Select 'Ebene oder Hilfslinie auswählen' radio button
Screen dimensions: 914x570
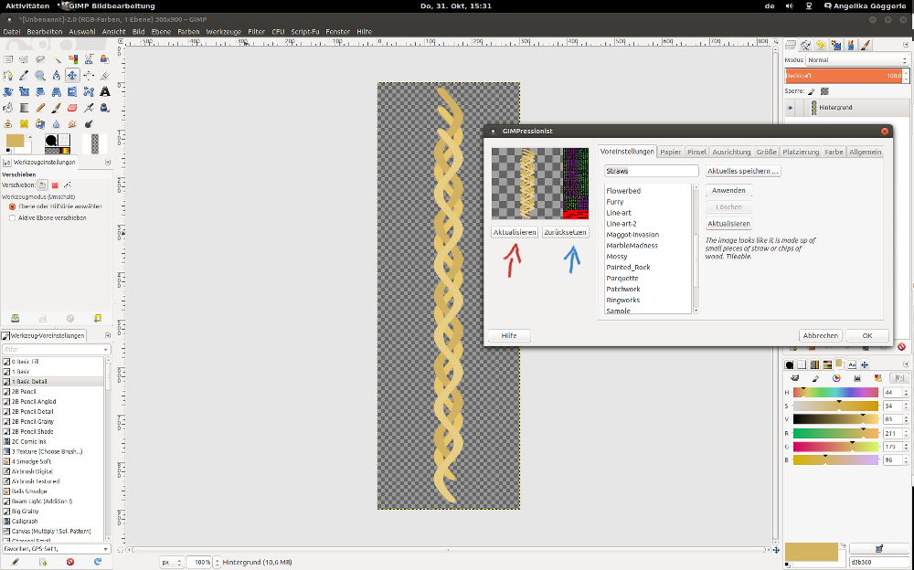(12, 206)
